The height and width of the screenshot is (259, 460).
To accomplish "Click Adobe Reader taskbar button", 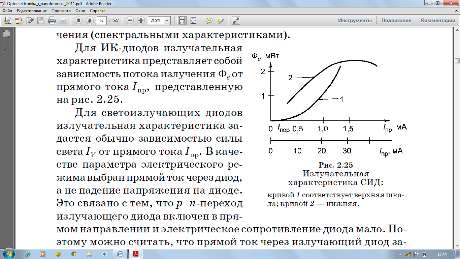I will [x=136, y=254].
